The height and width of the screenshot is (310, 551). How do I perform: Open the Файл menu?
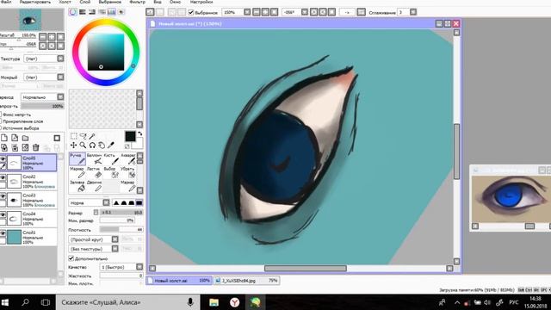tap(6, 2)
